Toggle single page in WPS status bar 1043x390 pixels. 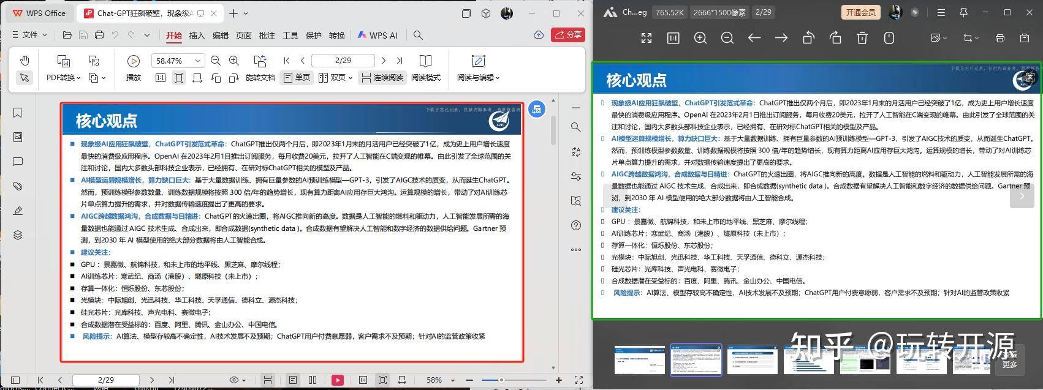pyautogui.click(x=293, y=380)
